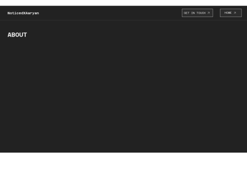Click the word GET in the contact button
This screenshot has width=247, height=185.
point(187,13)
